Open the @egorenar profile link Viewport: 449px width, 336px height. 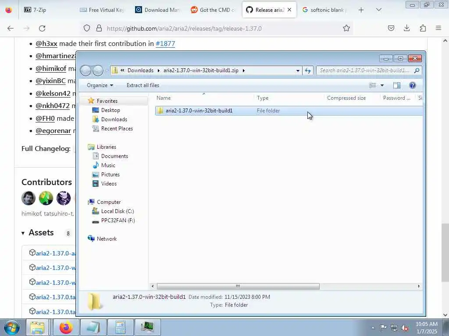(x=53, y=130)
